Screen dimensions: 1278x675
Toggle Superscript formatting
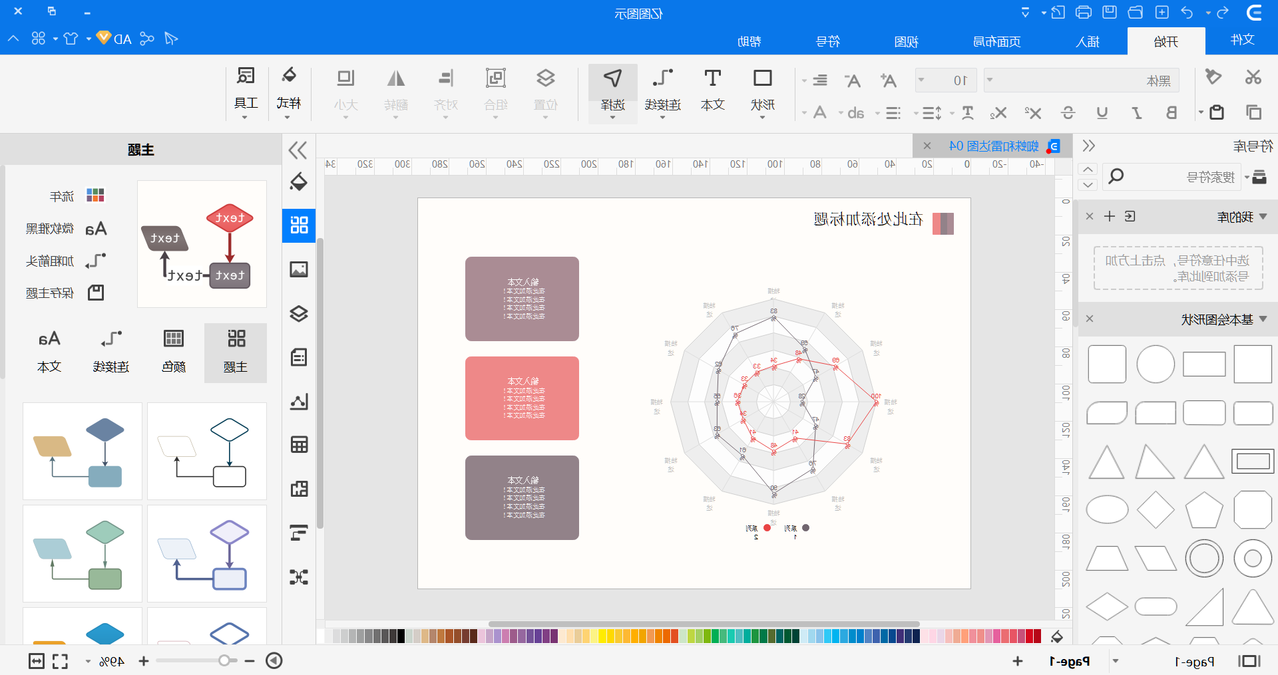[1033, 113]
